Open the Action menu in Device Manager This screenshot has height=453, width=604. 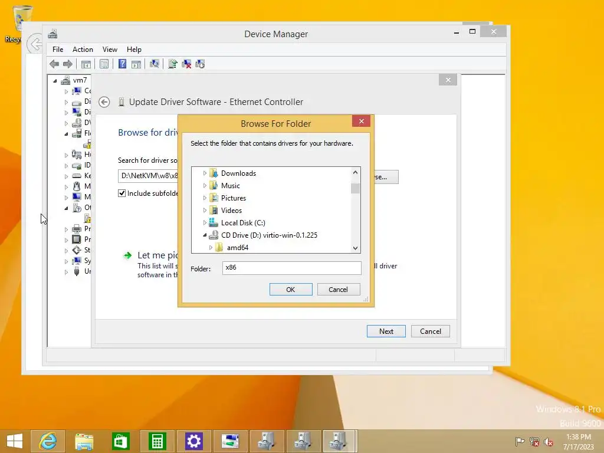pos(83,50)
